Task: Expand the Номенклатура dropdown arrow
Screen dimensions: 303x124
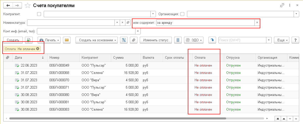Action: pyautogui.click(x=117, y=23)
